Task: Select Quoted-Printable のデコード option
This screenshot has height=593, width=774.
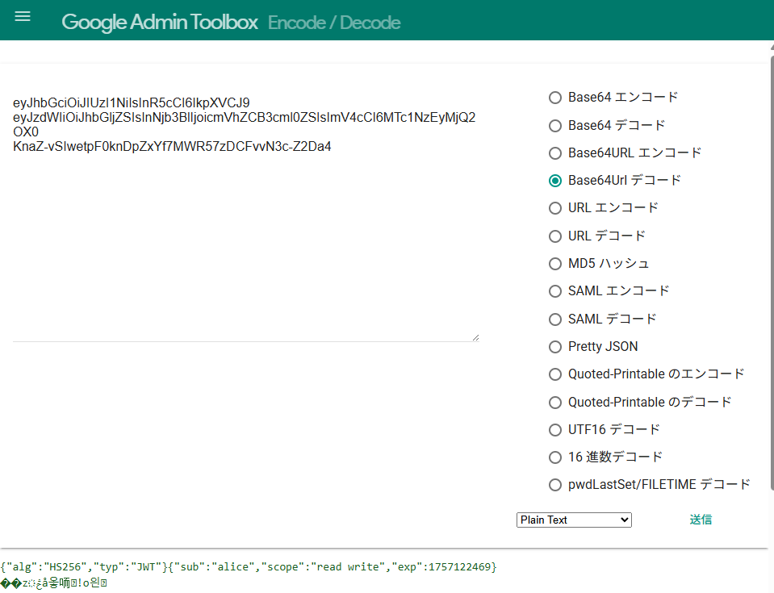Action: 555,402
